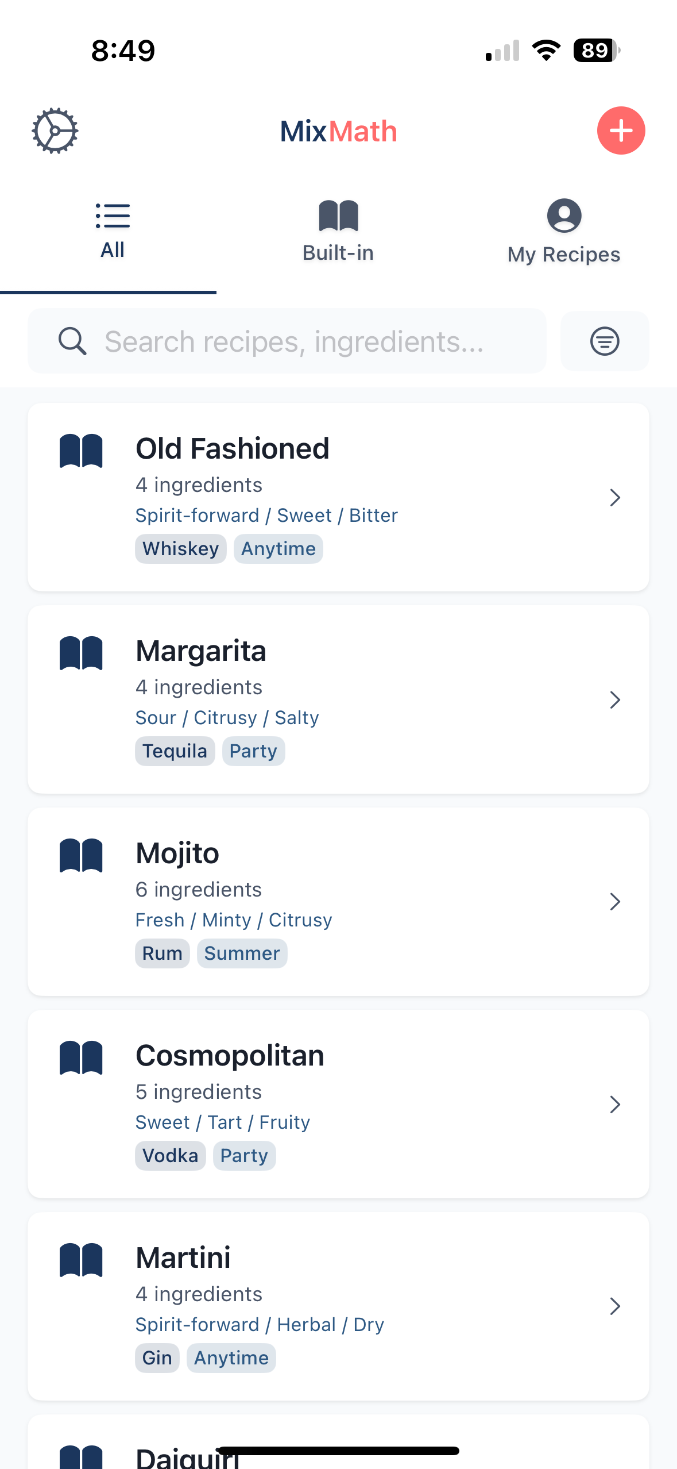
Task: Open the filter options icon
Action: pos(605,341)
